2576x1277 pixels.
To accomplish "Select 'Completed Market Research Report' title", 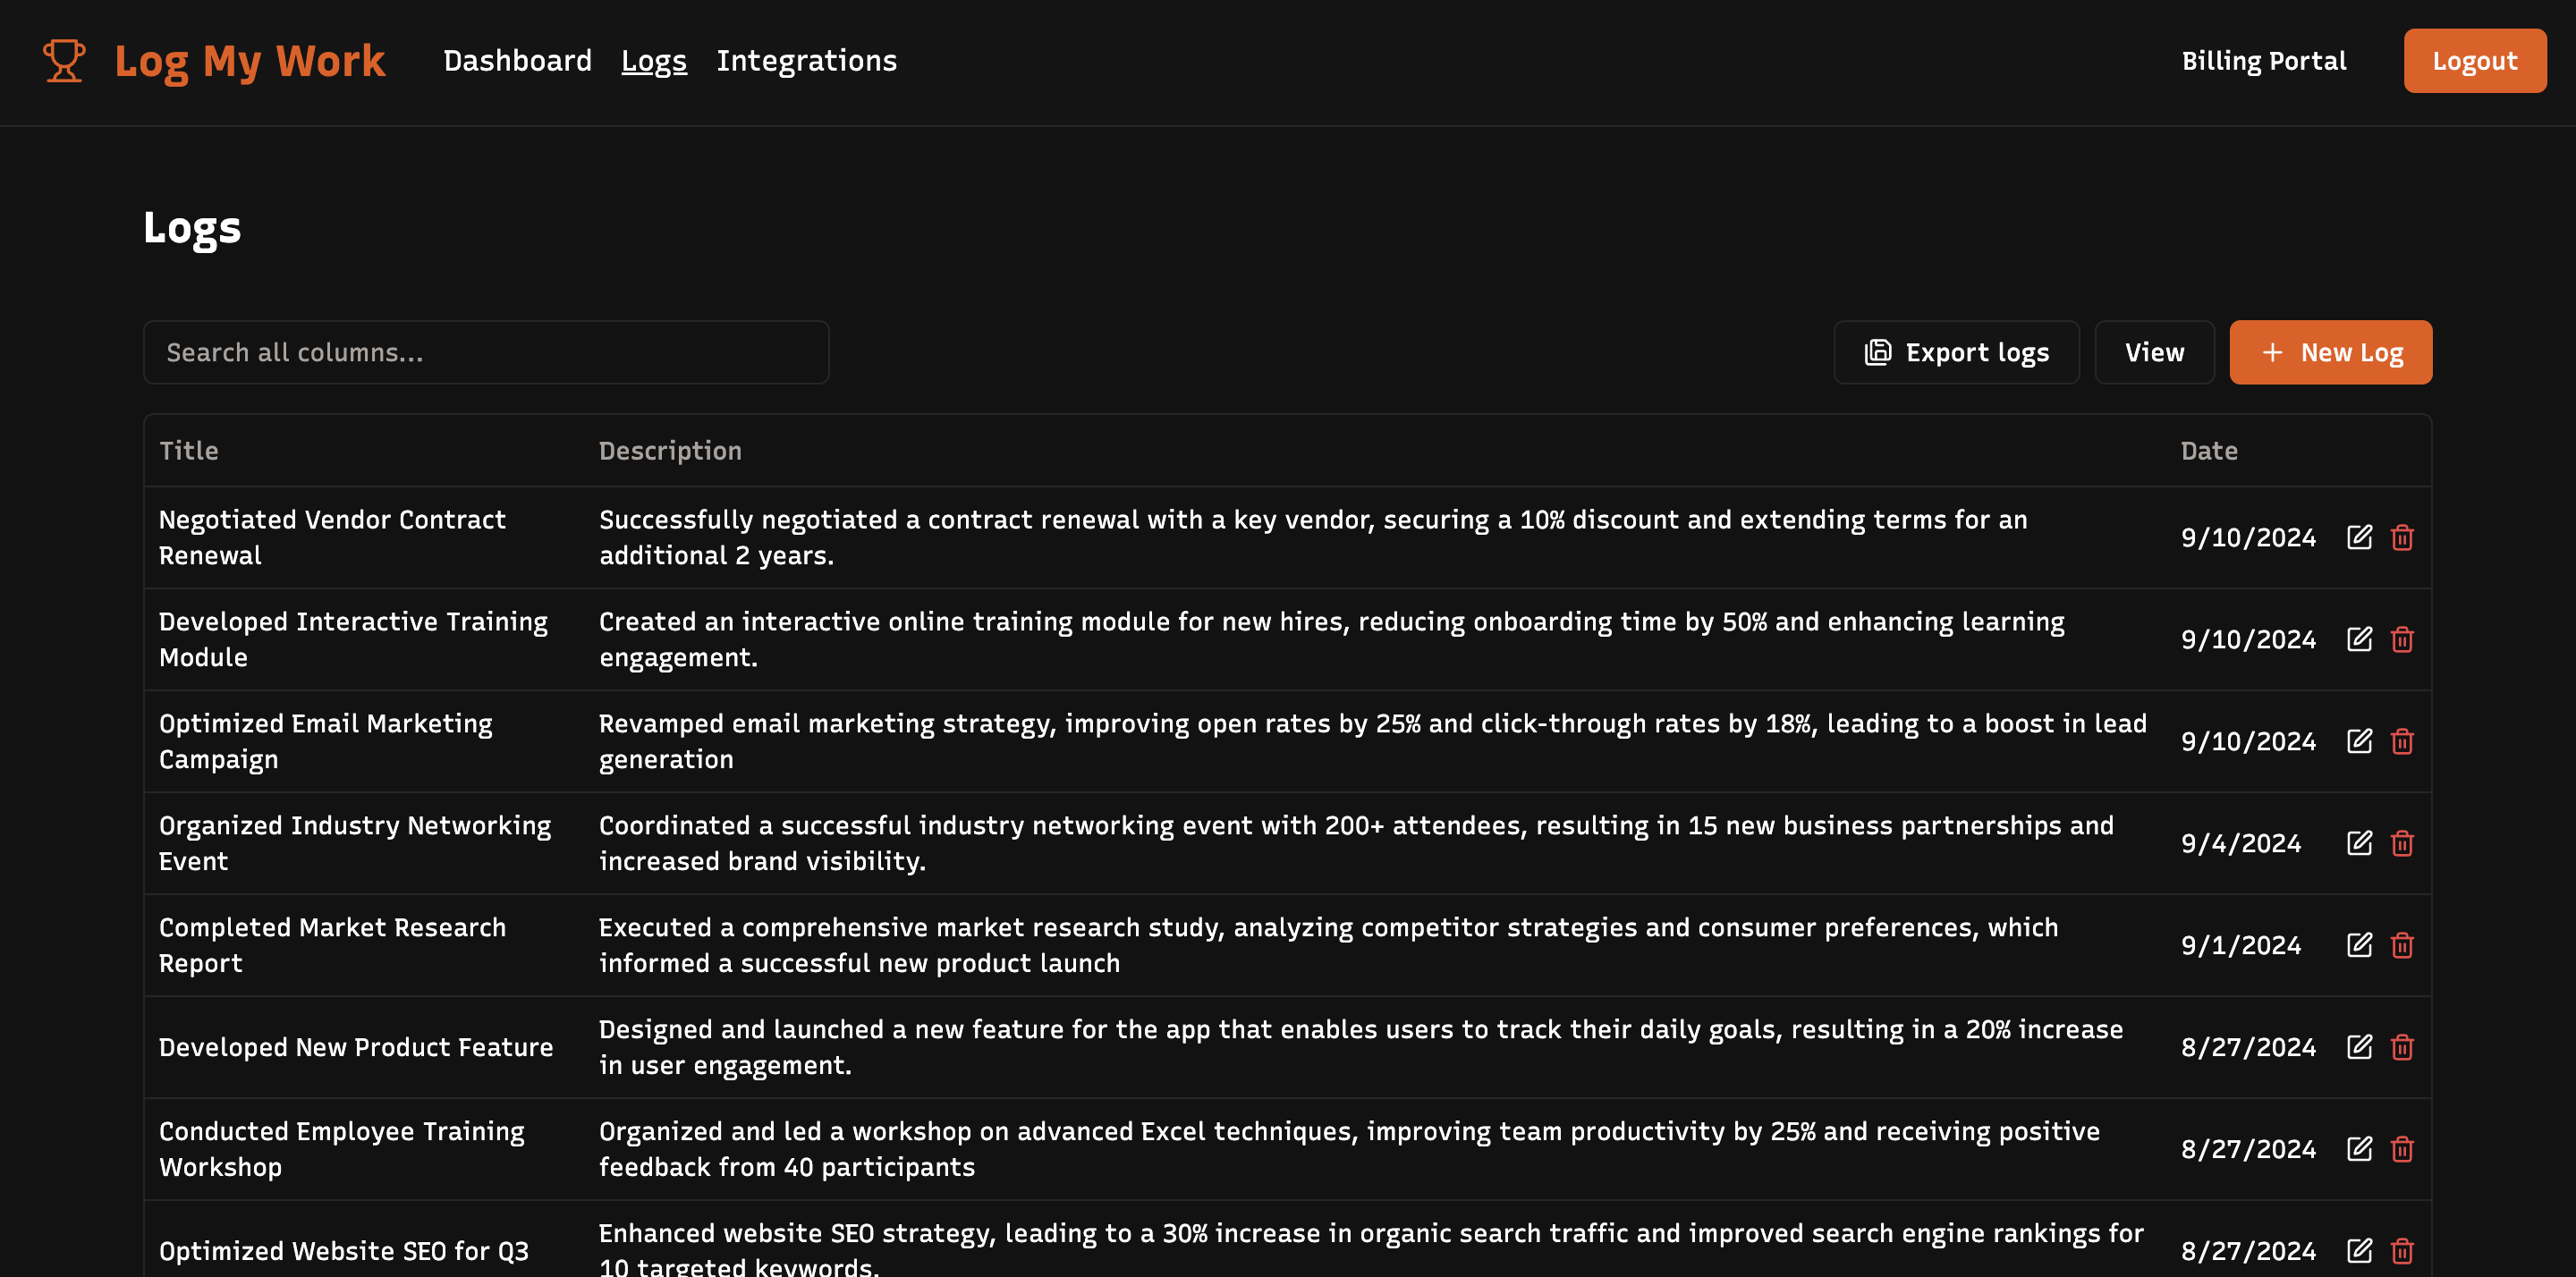I will 332,945.
